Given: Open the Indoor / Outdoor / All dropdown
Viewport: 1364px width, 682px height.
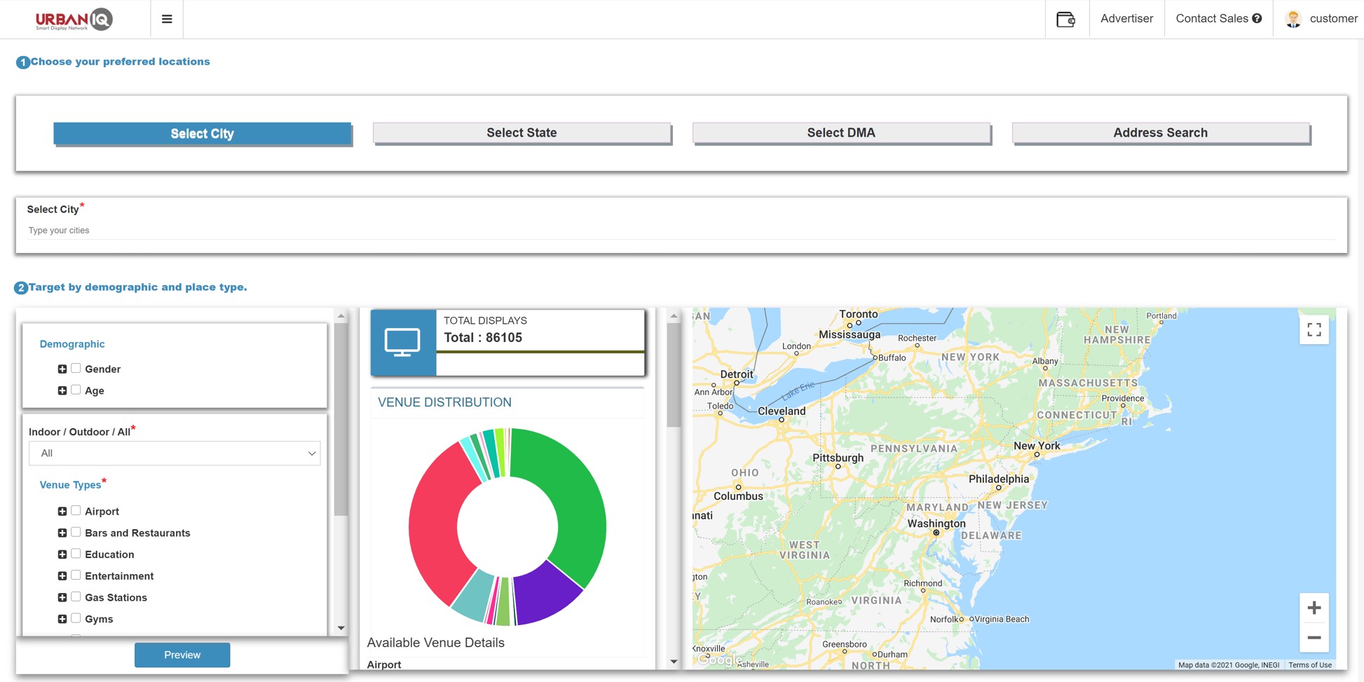Looking at the screenshot, I should (x=175, y=453).
